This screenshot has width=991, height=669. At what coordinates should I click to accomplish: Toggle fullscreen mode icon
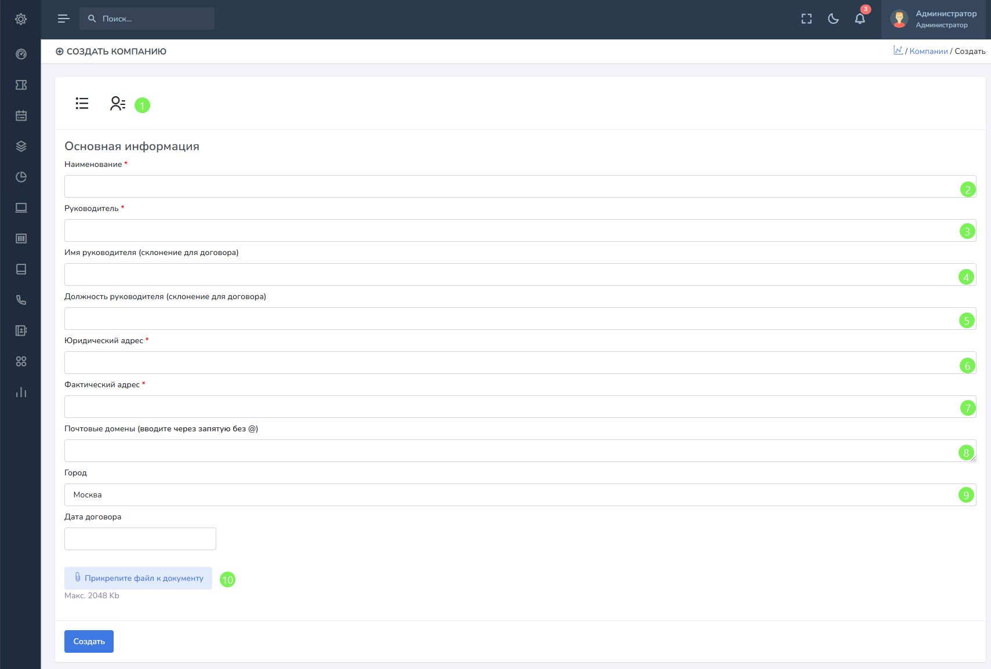(x=807, y=19)
